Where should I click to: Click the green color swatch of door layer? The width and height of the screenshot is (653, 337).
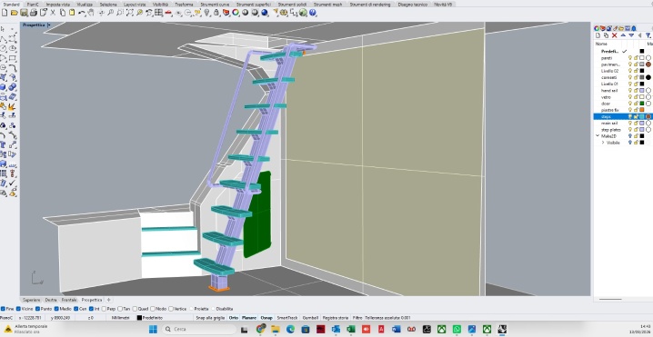(x=642, y=104)
